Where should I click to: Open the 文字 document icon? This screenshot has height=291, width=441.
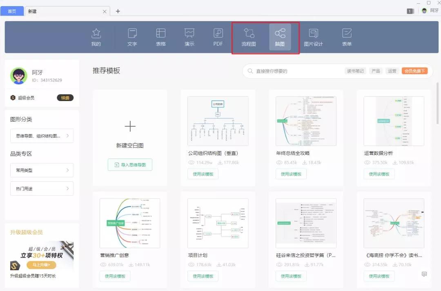132,37
